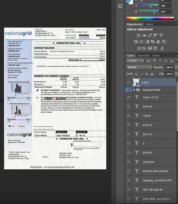Add a Posterize adjustment
Image resolution: width=178 pixels, height=204 pixels.
(144, 48)
